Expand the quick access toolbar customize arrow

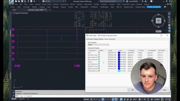pyautogui.click(x=66, y=1)
